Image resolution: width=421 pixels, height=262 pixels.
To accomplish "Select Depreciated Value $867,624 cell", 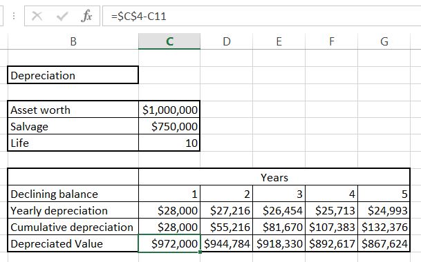I will [384, 243].
